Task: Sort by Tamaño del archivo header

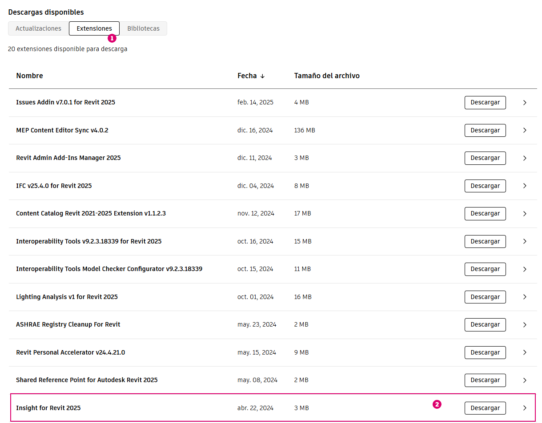Action: [327, 76]
